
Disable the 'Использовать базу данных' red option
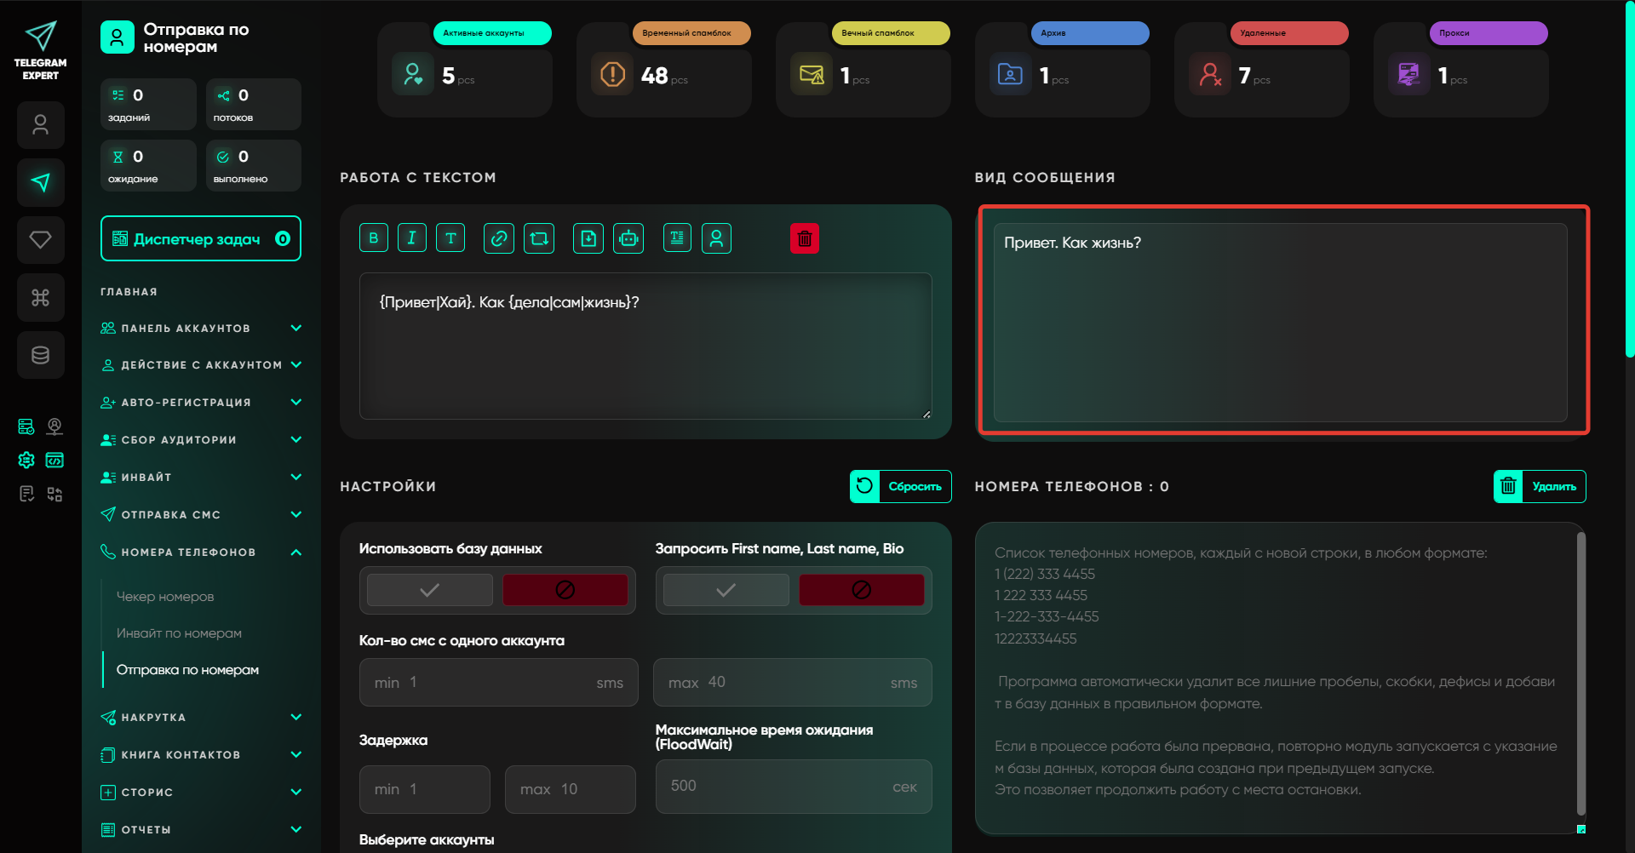pyautogui.click(x=565, y=590)
